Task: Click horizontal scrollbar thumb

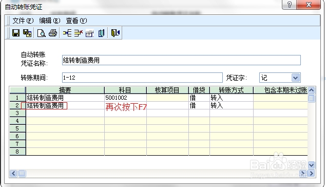Action: [x=22, y=173]
